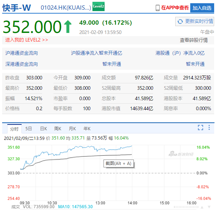The height and width of the screenshot is (210, 217).
Task: Click 振幅 value 14.521%
Action: point(34,99)
